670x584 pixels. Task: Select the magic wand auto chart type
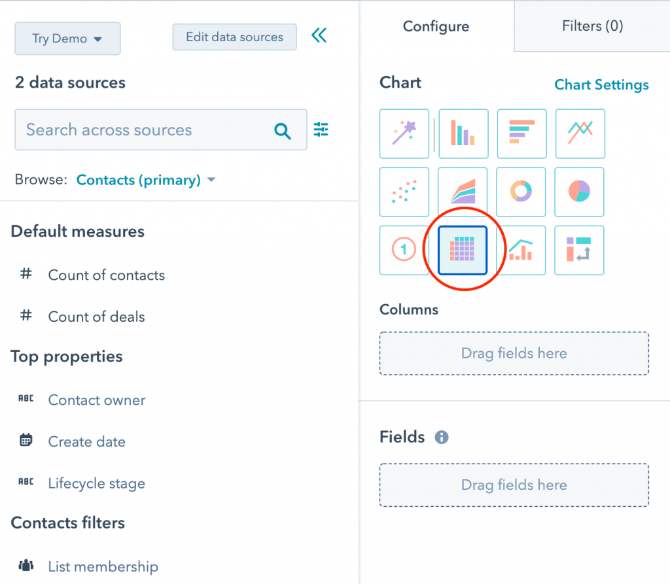coord(404,133)
